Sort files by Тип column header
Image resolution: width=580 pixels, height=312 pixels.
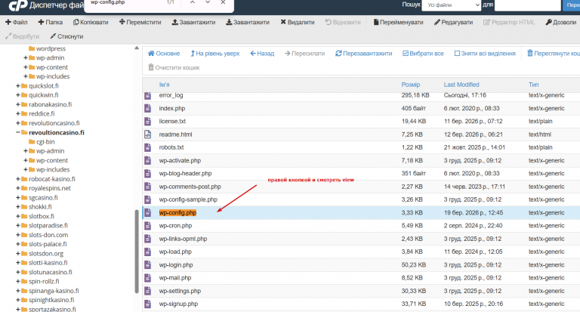pyautogui.click(x=533, y=85)
